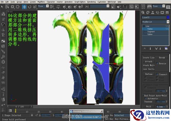
Task: Open the Modifiers menu
Action: tap(41, 2)
